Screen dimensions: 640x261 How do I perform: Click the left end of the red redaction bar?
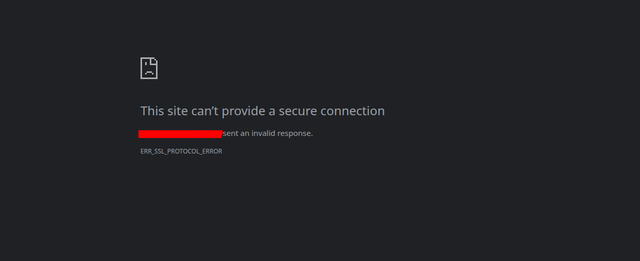pos(141,134)
